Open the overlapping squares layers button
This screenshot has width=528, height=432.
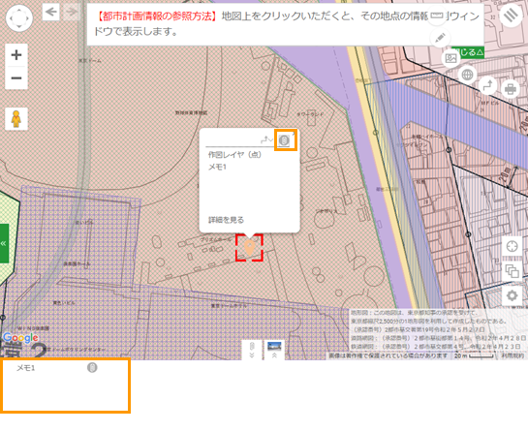(512, 271)
